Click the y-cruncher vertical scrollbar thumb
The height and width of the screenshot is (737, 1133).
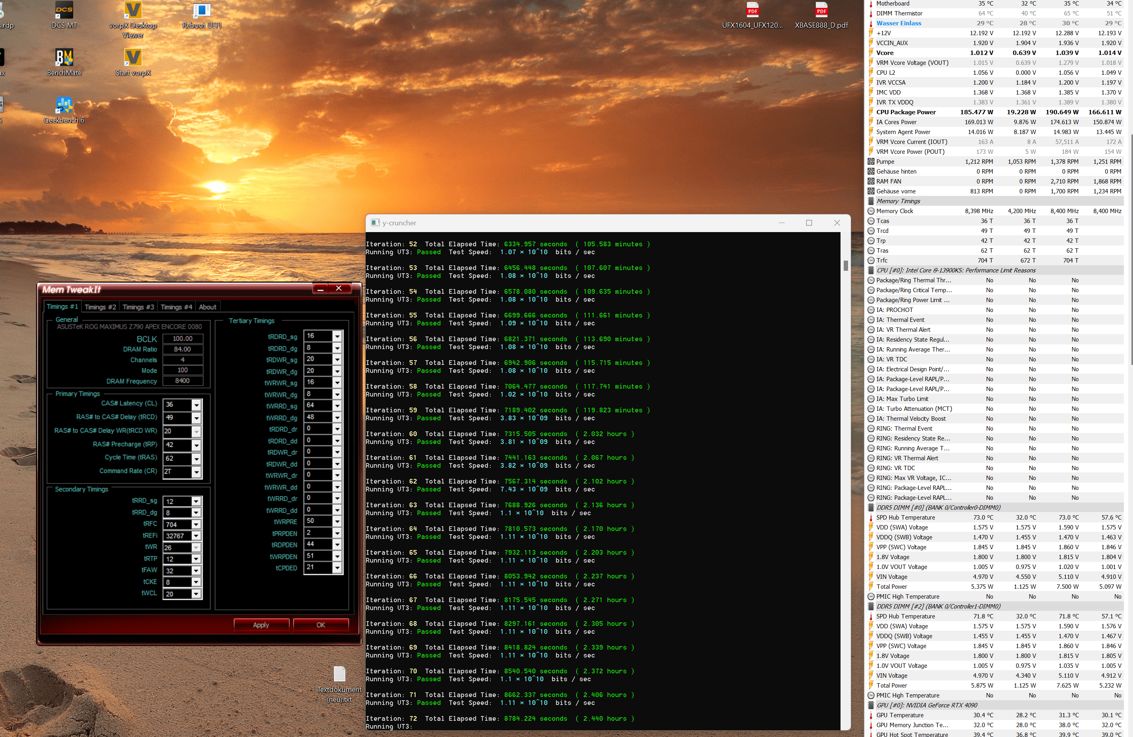tap(845, 265)
